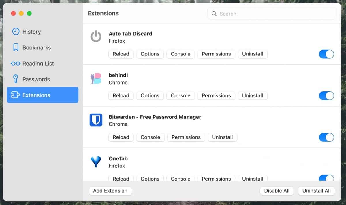
Task: Click the Disable All button
Action: 277,191
